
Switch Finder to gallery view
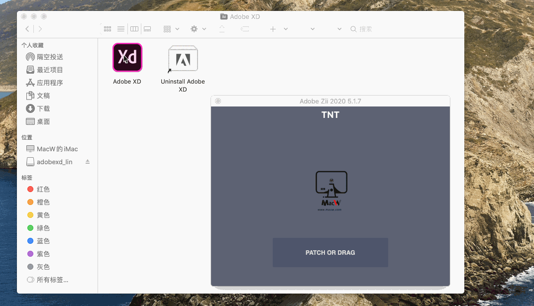pos(147,29)
